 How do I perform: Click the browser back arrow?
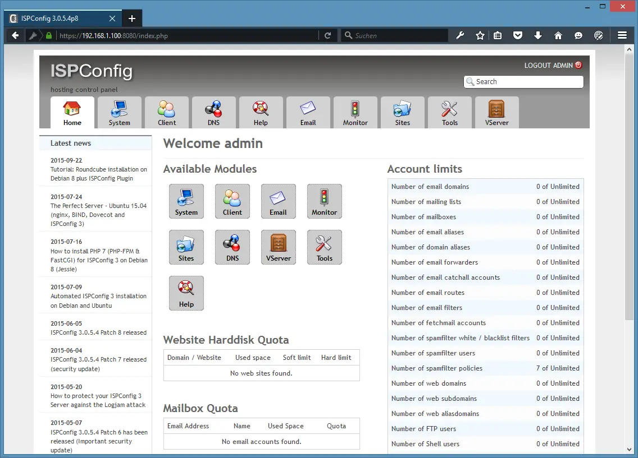(x=15, y=36)
